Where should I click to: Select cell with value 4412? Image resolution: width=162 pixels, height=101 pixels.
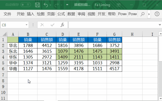tap(47, 45)
